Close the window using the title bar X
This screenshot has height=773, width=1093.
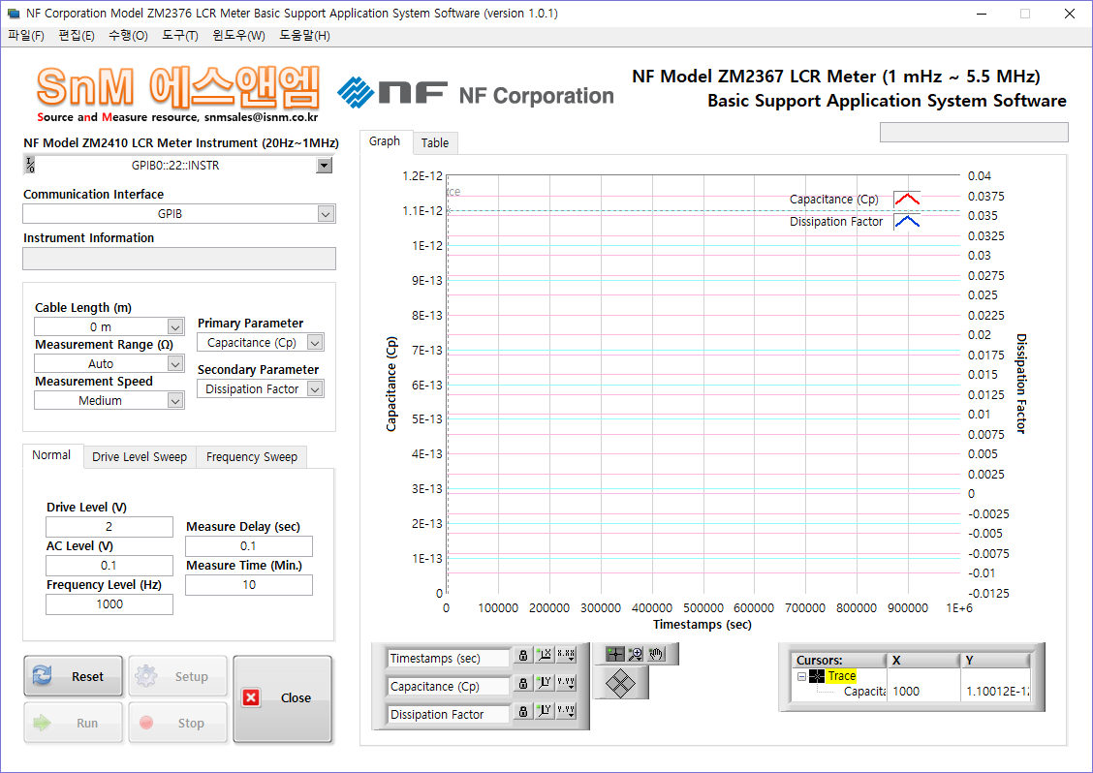(x=1070, y=14)
